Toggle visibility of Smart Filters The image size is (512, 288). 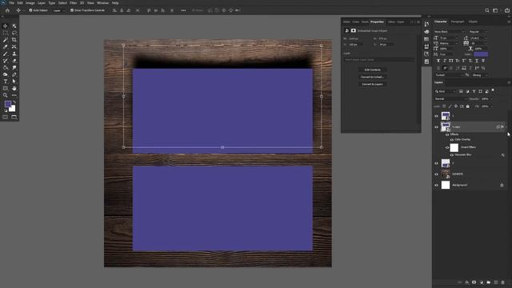point(447,147)
